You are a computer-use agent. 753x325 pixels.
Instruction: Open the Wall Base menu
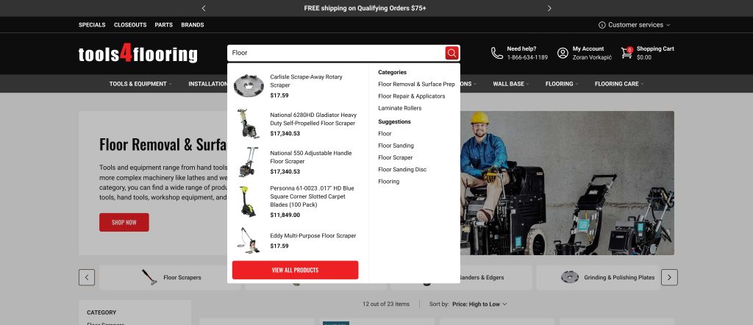point(510,84)
